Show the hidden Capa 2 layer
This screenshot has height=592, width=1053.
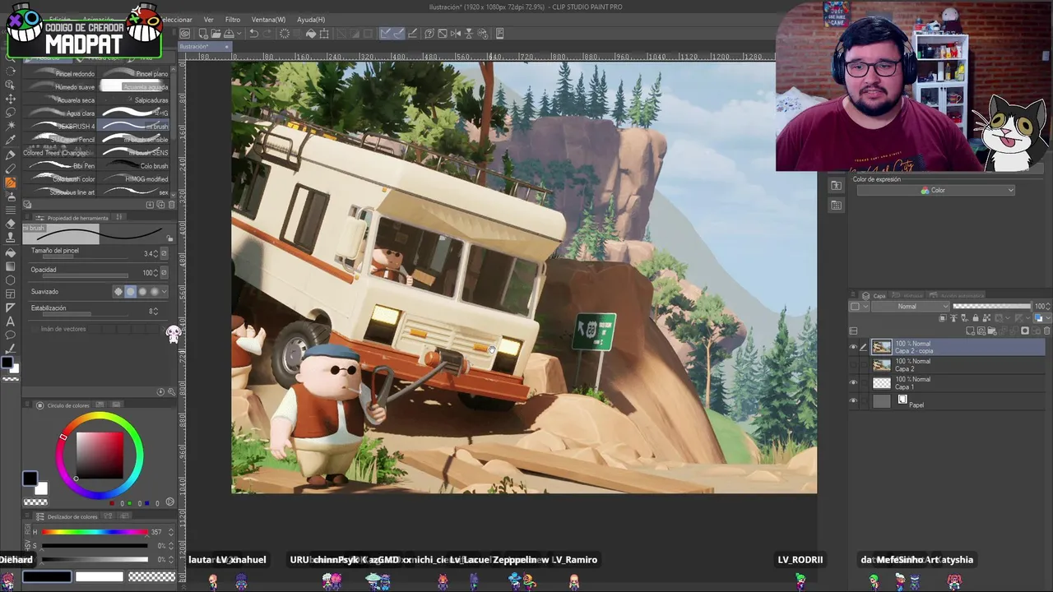[853, 364]
